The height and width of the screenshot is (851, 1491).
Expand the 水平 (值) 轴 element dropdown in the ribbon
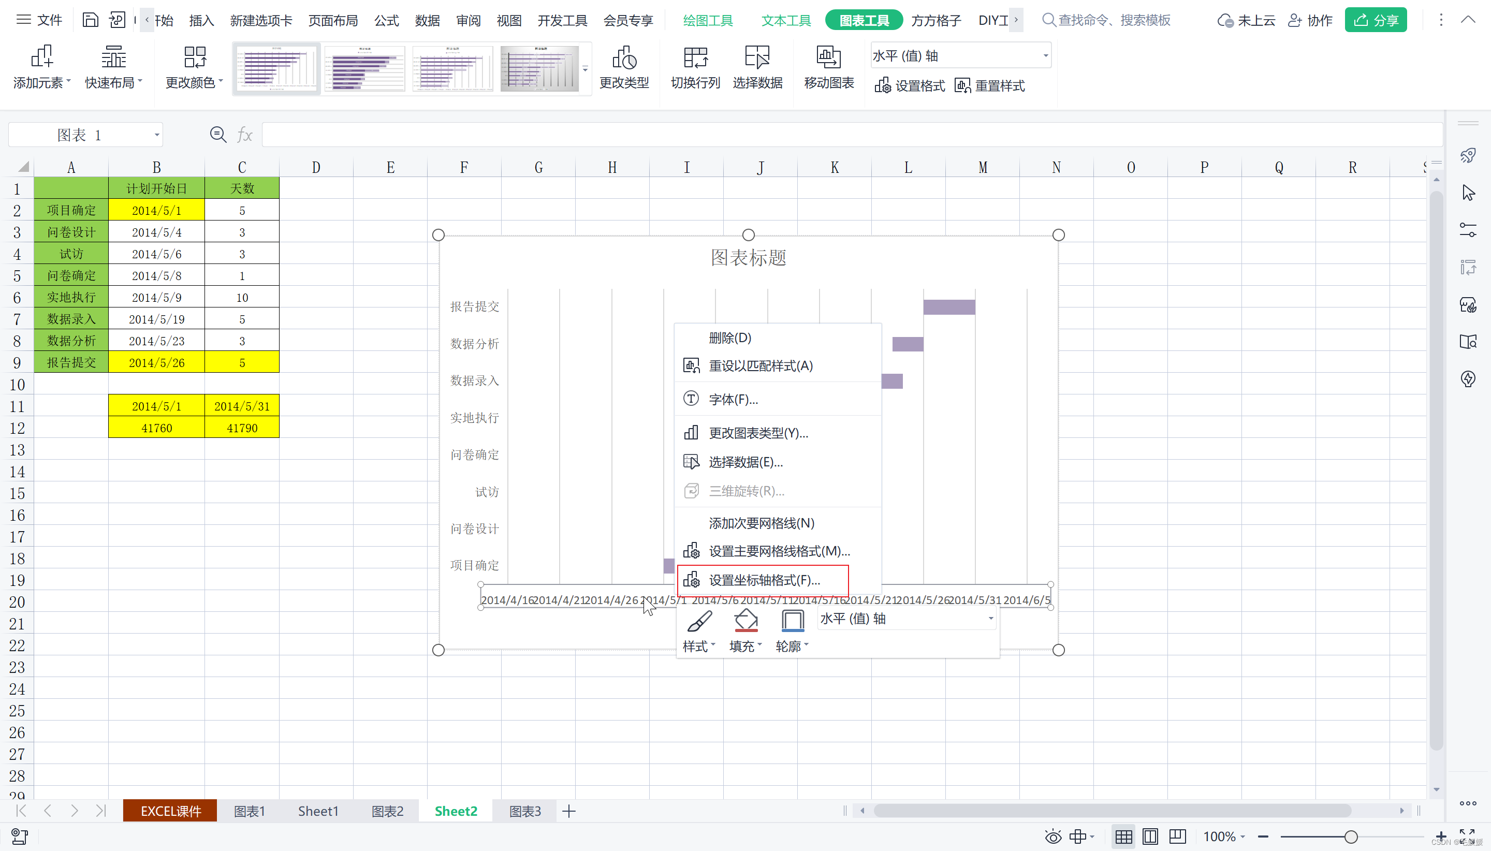(x=1045, y=56)
